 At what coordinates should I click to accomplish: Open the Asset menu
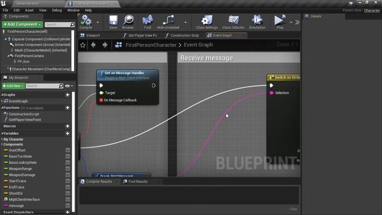[29, 10]
